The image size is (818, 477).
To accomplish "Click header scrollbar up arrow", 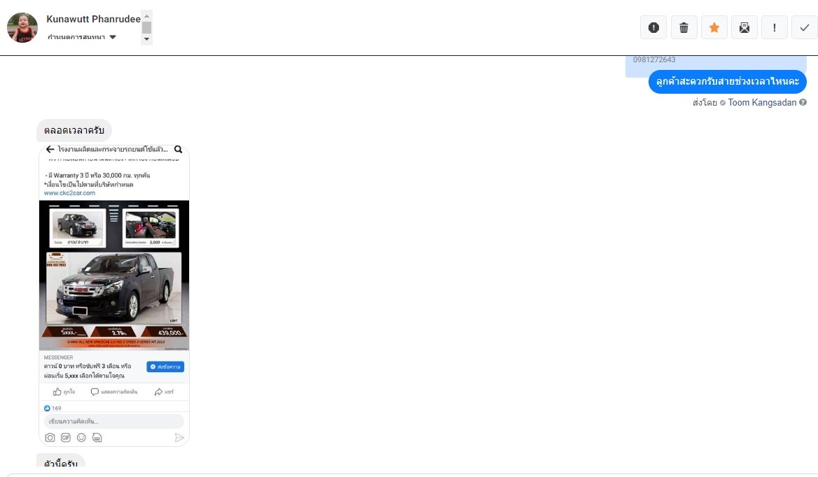I will pos(146,15).
